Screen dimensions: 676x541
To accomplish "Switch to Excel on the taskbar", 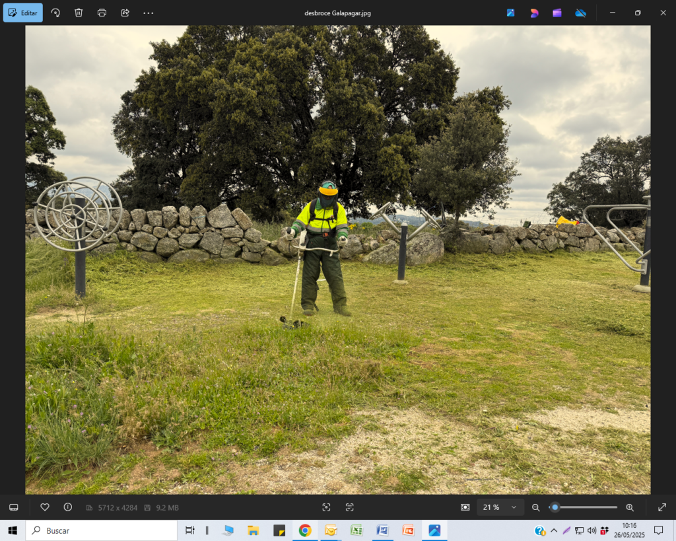I will coord(356,530).
